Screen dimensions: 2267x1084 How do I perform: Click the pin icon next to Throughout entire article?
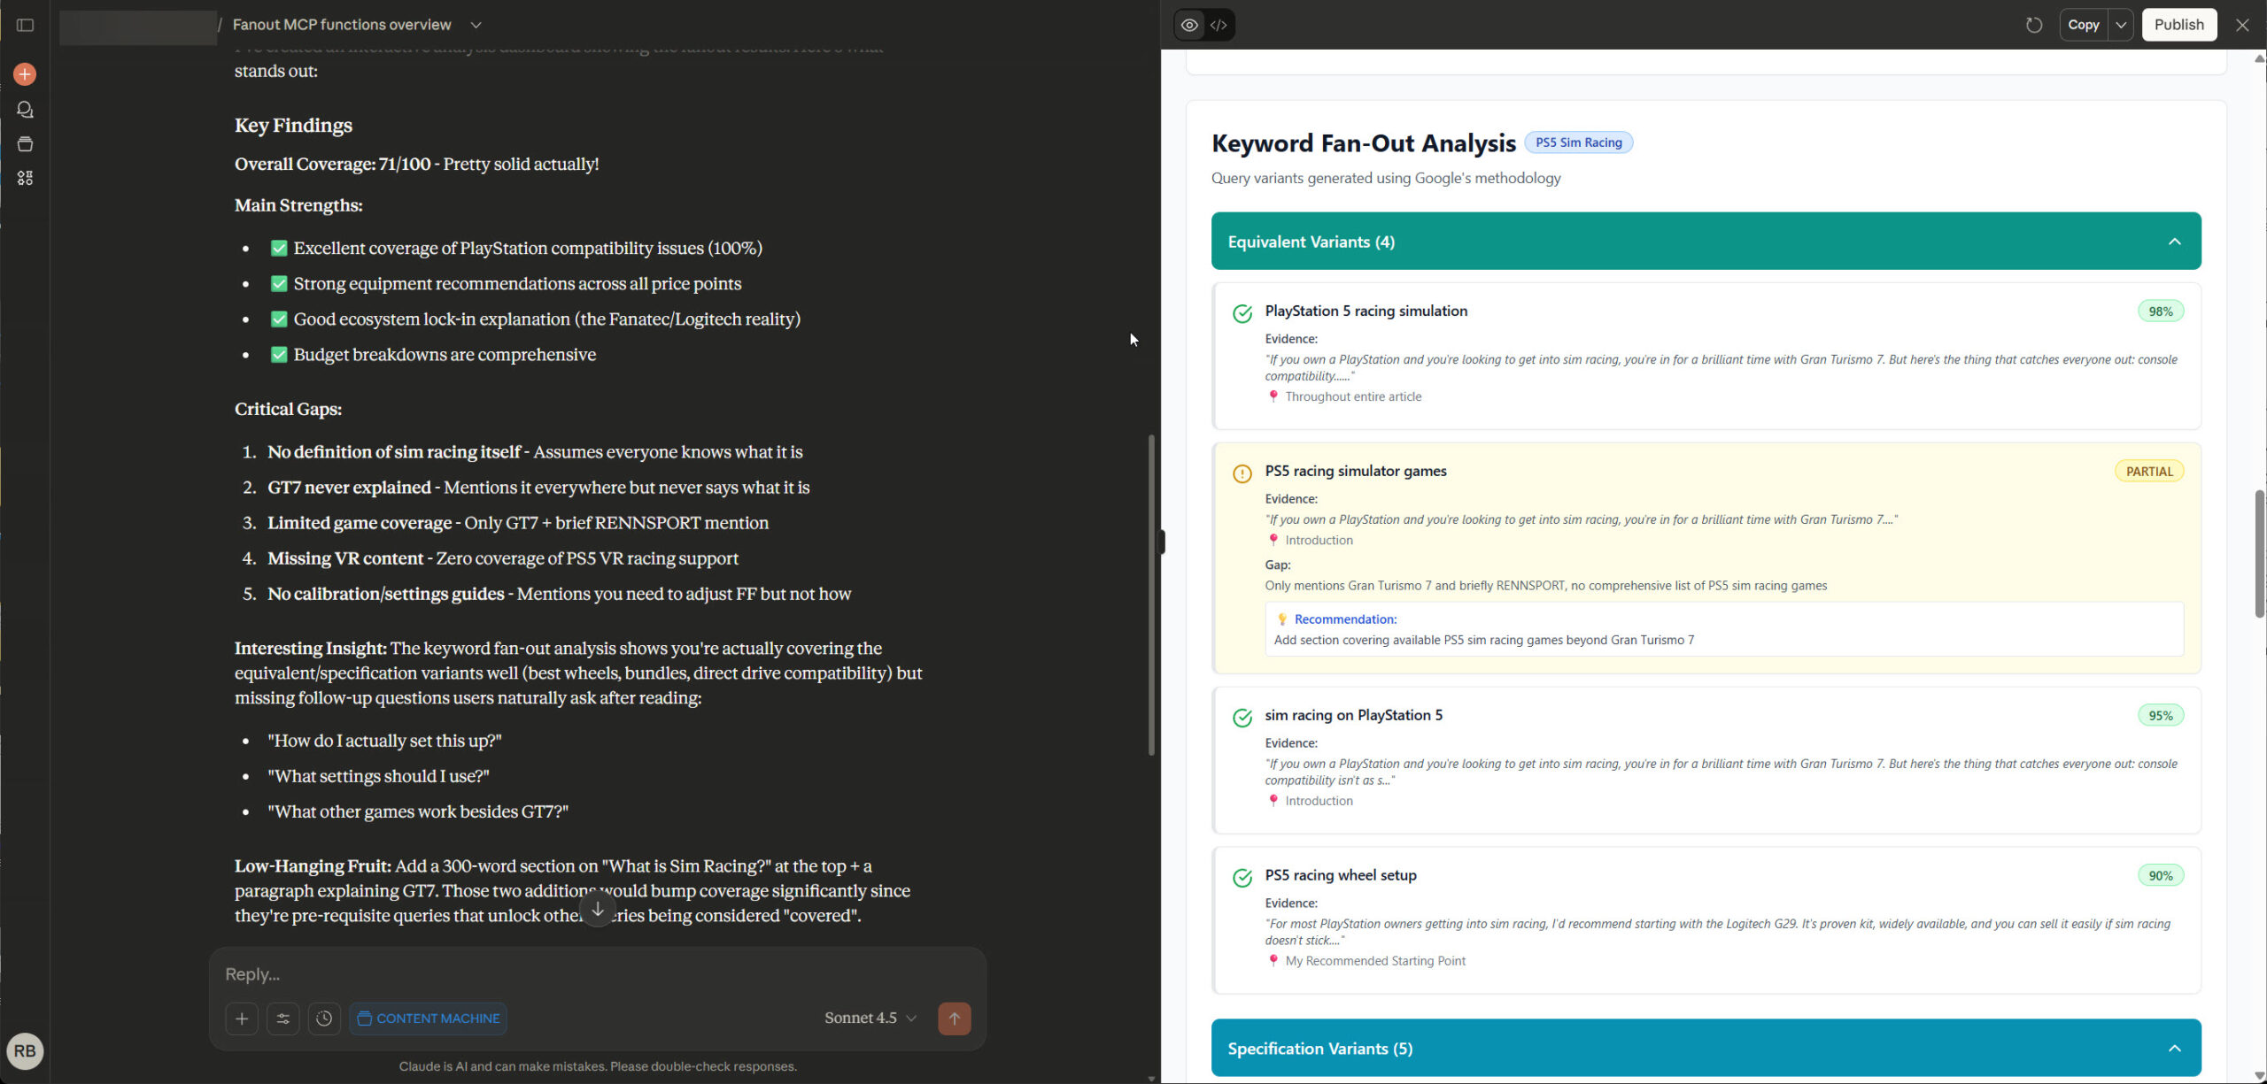pos(1273,396)
